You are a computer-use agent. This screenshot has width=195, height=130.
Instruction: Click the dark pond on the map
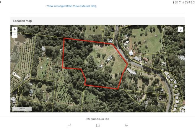pos(20,39)
